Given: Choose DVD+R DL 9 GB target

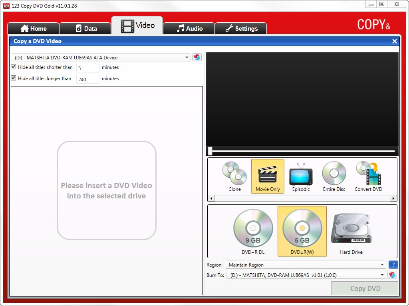Looking at the screenshot, I should [x=253, y=232].
